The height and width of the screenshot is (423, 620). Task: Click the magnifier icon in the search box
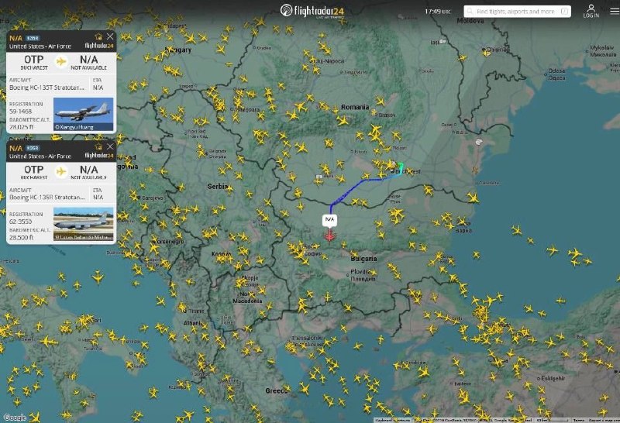(470, 12)
